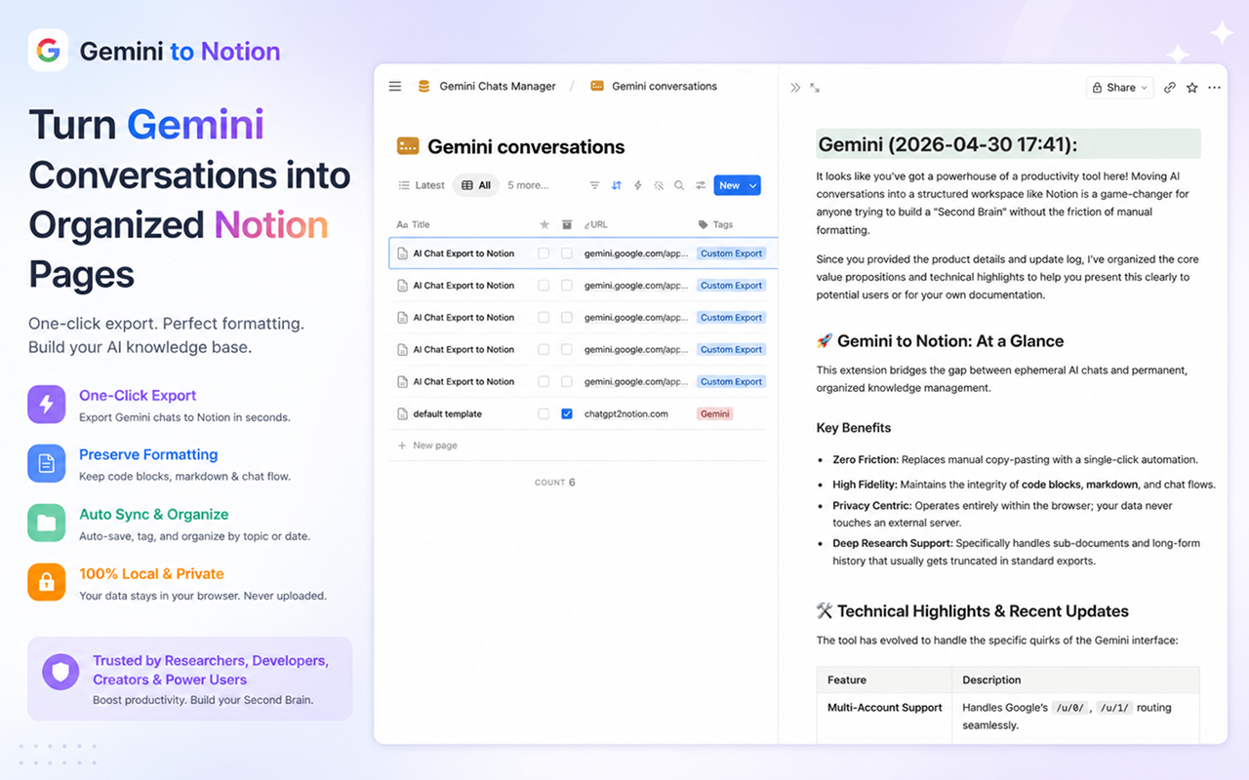The width and height of the screenshot is (1249, 780).
Task: Click the Gemini tag in default template row
Action: [x=715, y=414]
